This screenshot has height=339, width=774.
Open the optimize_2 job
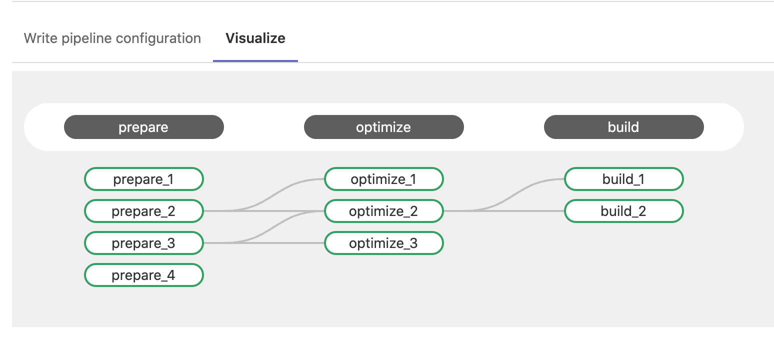click(x=383, y=211)
